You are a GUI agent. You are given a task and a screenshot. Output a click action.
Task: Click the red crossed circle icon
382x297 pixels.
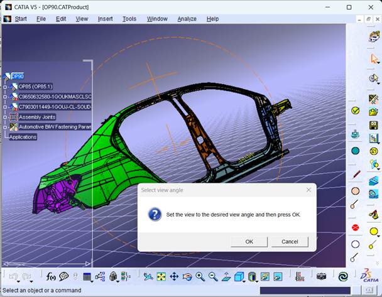click(x=356, y=228)
